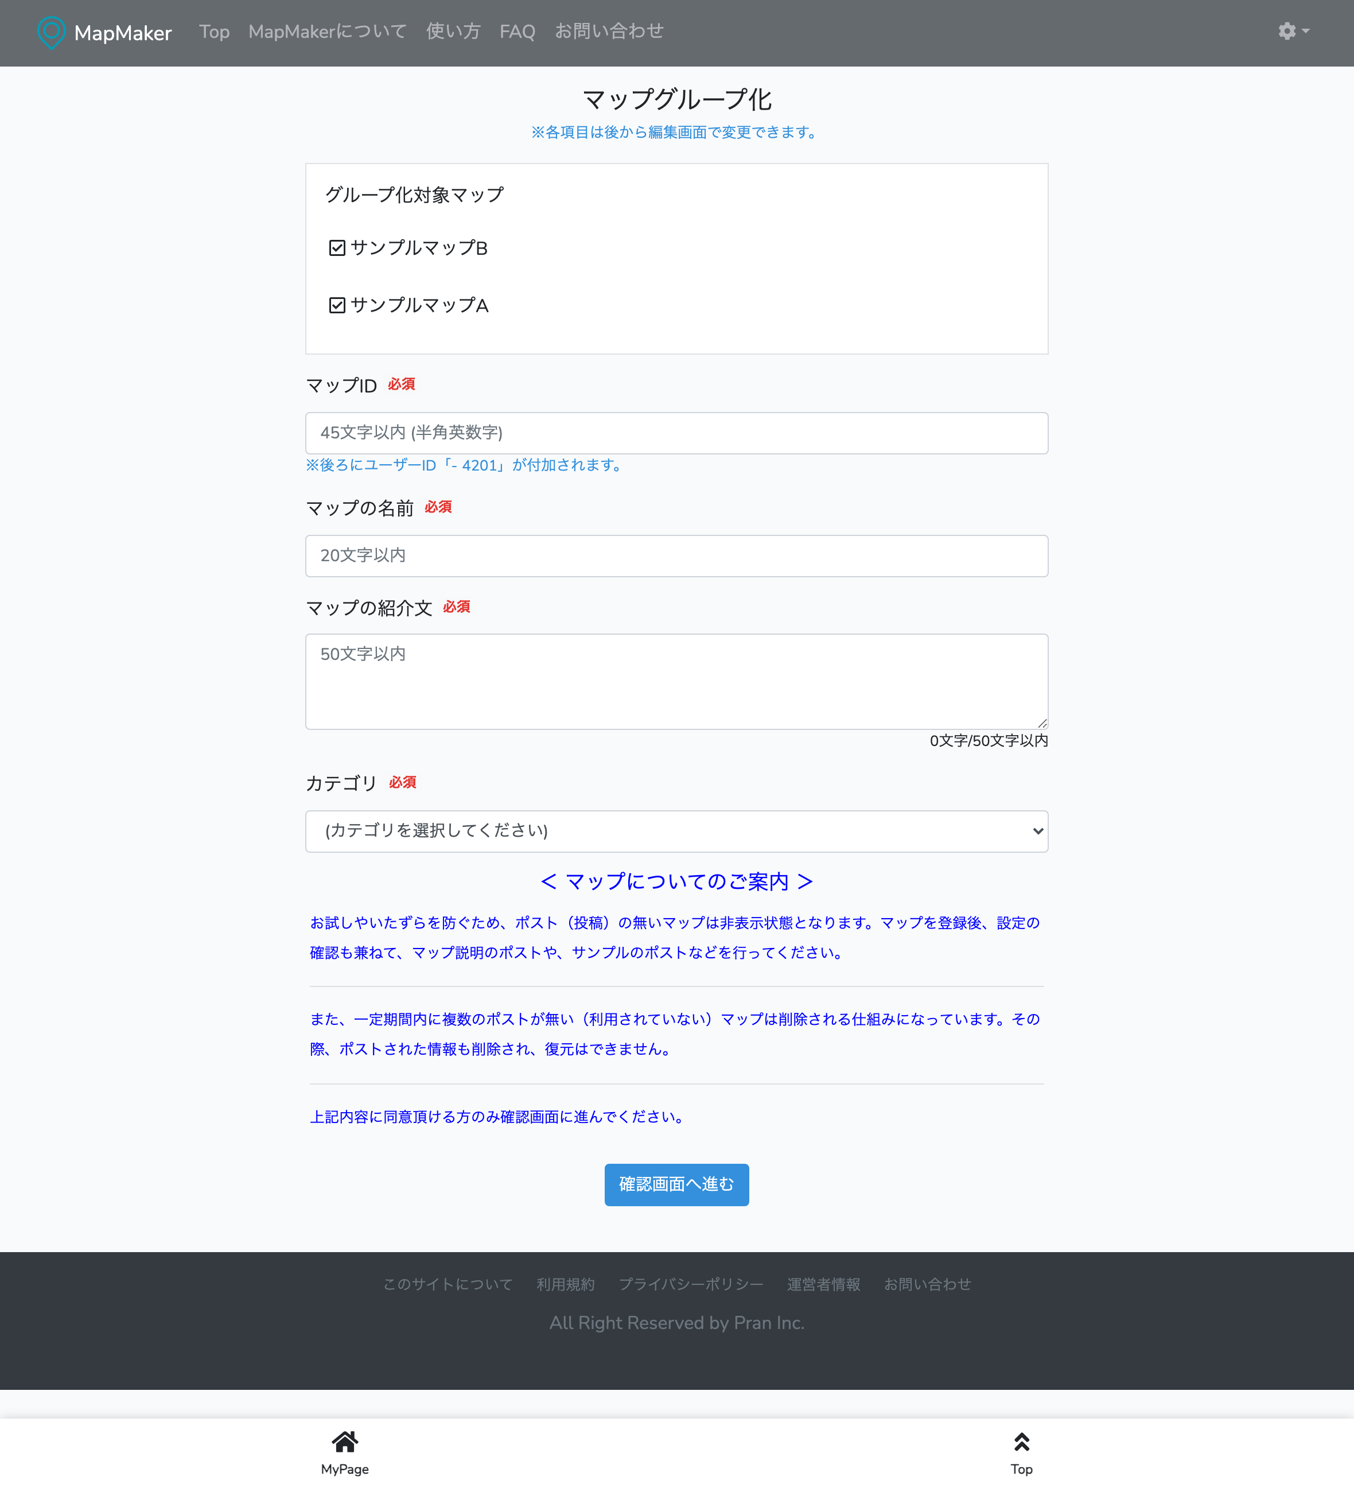Open the プライバシーポリシー footer link
1354x1492 pixels.
tap(691, 1284)
